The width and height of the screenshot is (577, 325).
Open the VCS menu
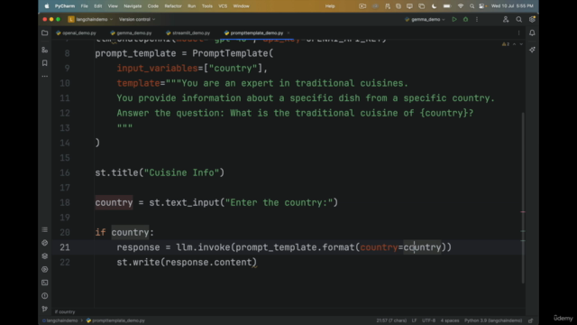(223, 6)
